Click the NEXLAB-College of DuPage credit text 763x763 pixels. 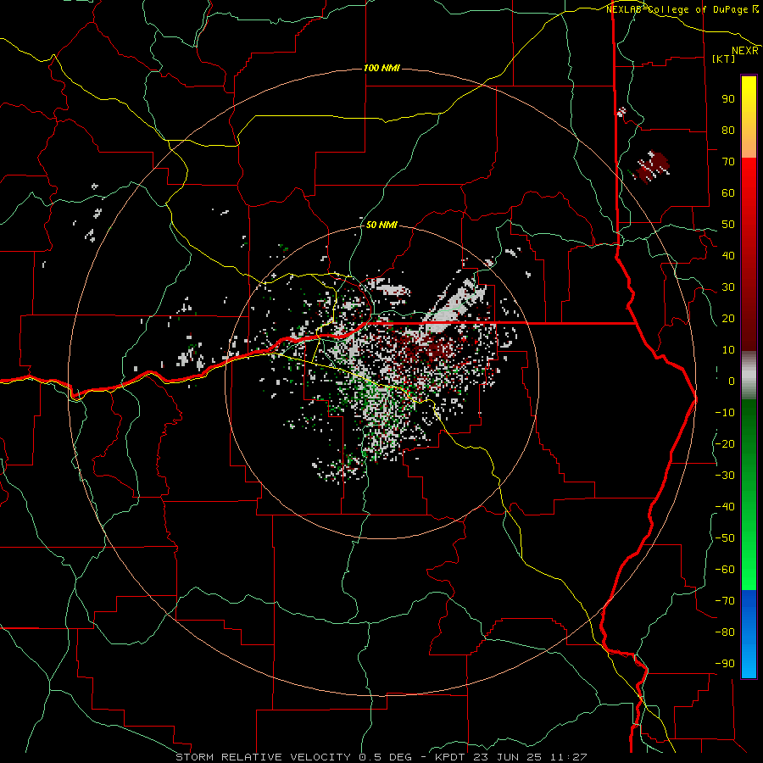click(682, 9)
